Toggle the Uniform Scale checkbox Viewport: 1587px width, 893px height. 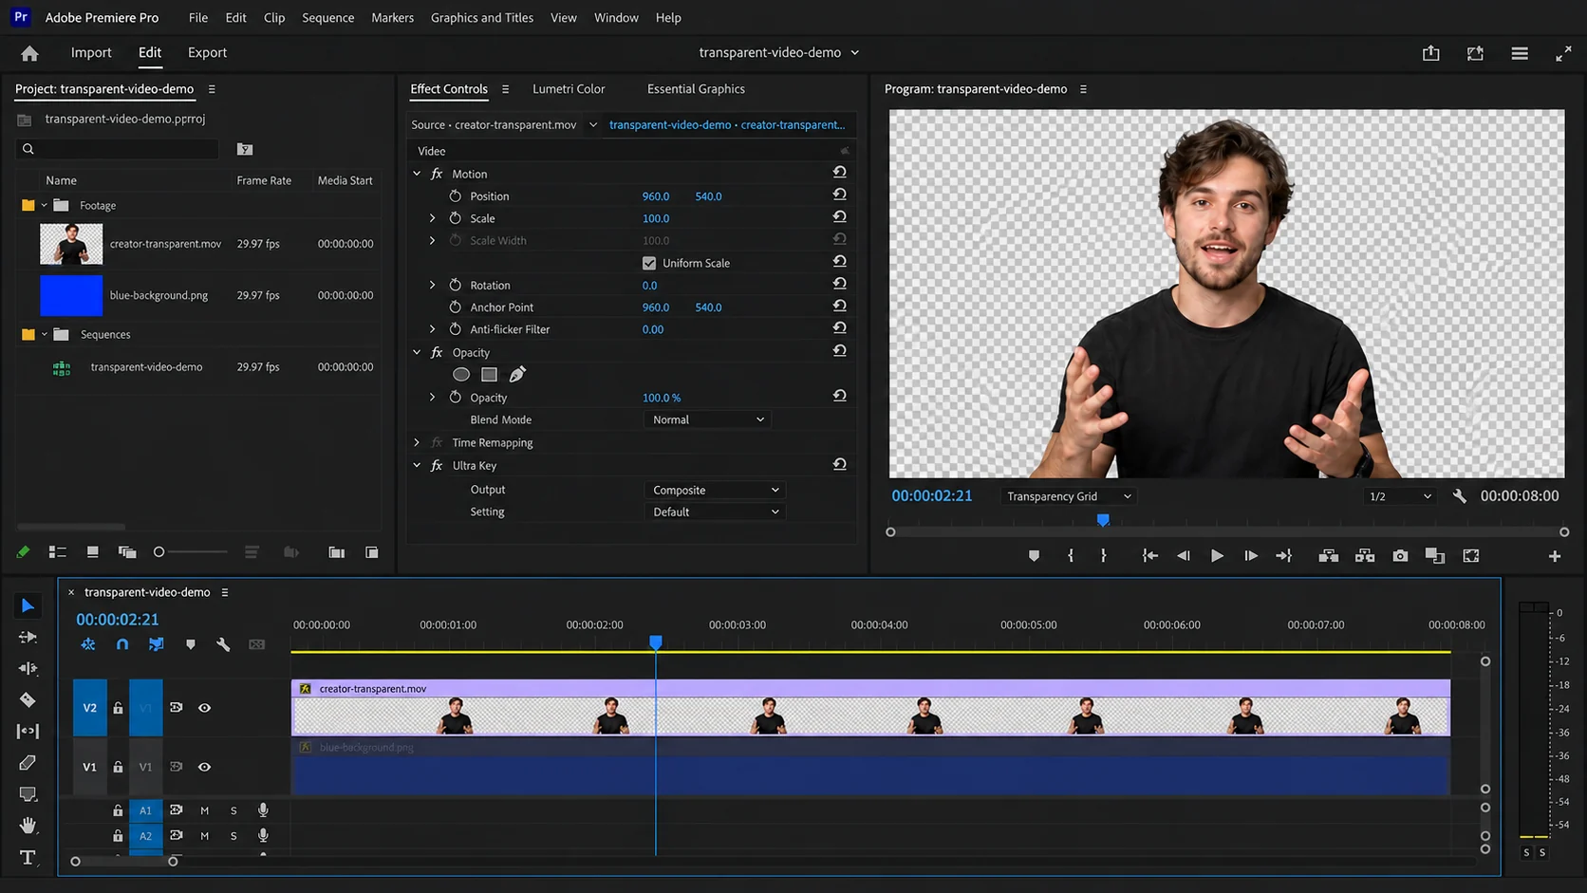[x=649, y=263]
